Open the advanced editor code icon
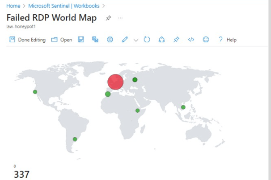271x180 pixels. 191,40
